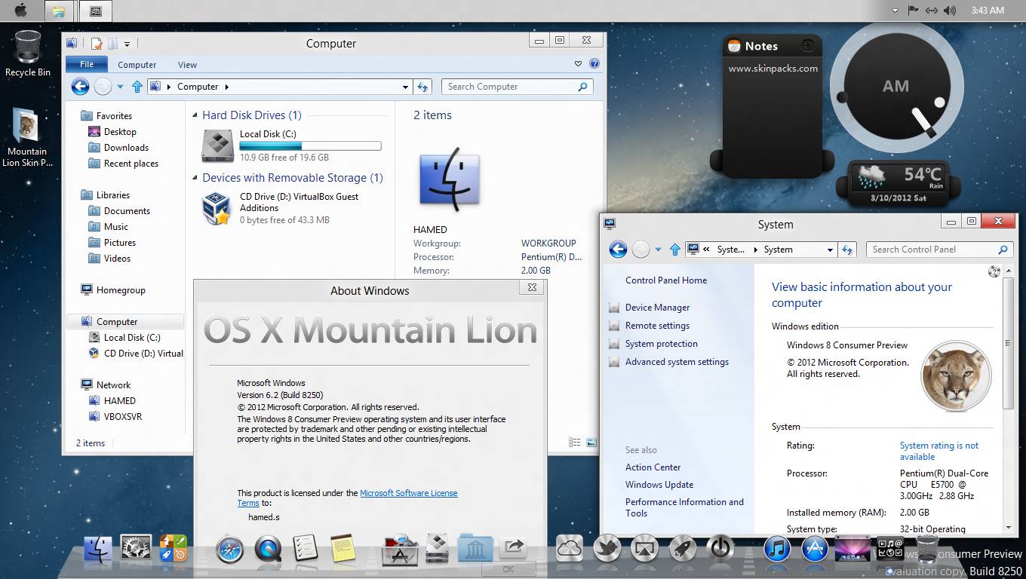Screen dimensions: 1026x579
Task: Expand previous locations chevron in System breadcrumb
Action: coord(706,250)
